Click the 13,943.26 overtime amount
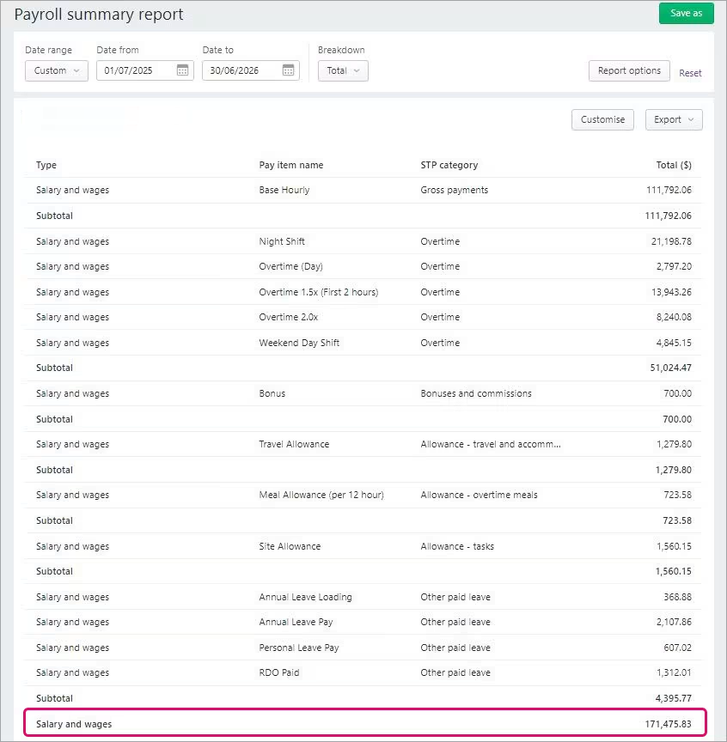This screenshot has height=742, width=727. pos(671,292)
